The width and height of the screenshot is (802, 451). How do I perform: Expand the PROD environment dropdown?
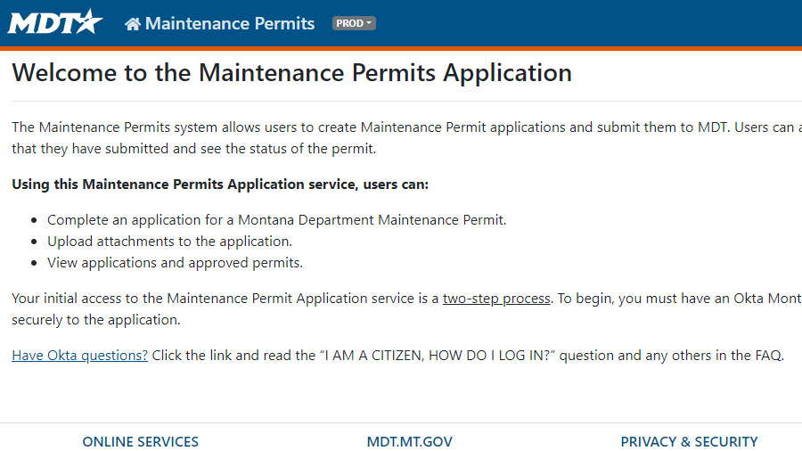[x=354, y=23]
